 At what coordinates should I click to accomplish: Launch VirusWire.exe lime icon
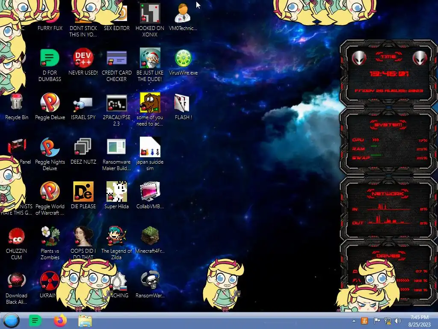[183, 58]
